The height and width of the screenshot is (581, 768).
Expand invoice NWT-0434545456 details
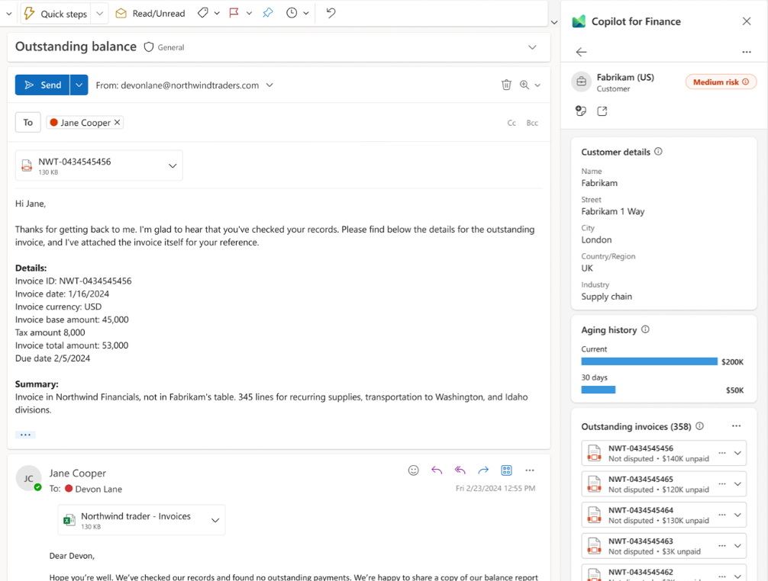(737, 454)
